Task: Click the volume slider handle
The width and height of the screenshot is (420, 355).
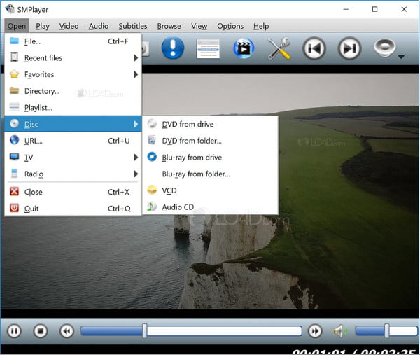Action: click(x=387, y=330)
